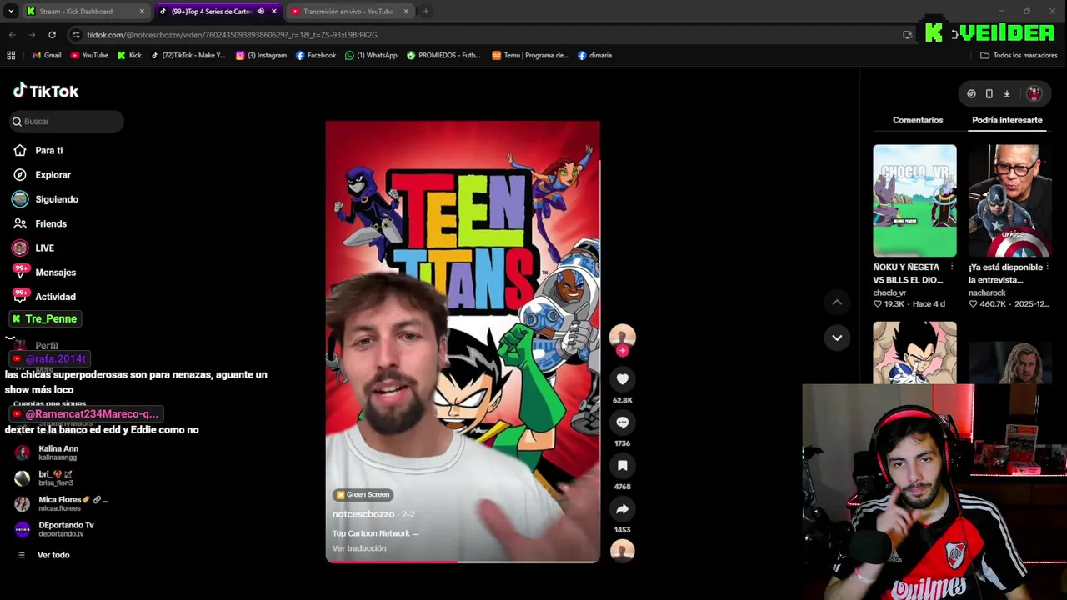Open the video's sound disc icon
The height and width of the screenshot is (600, 1067).
[622, 551]
